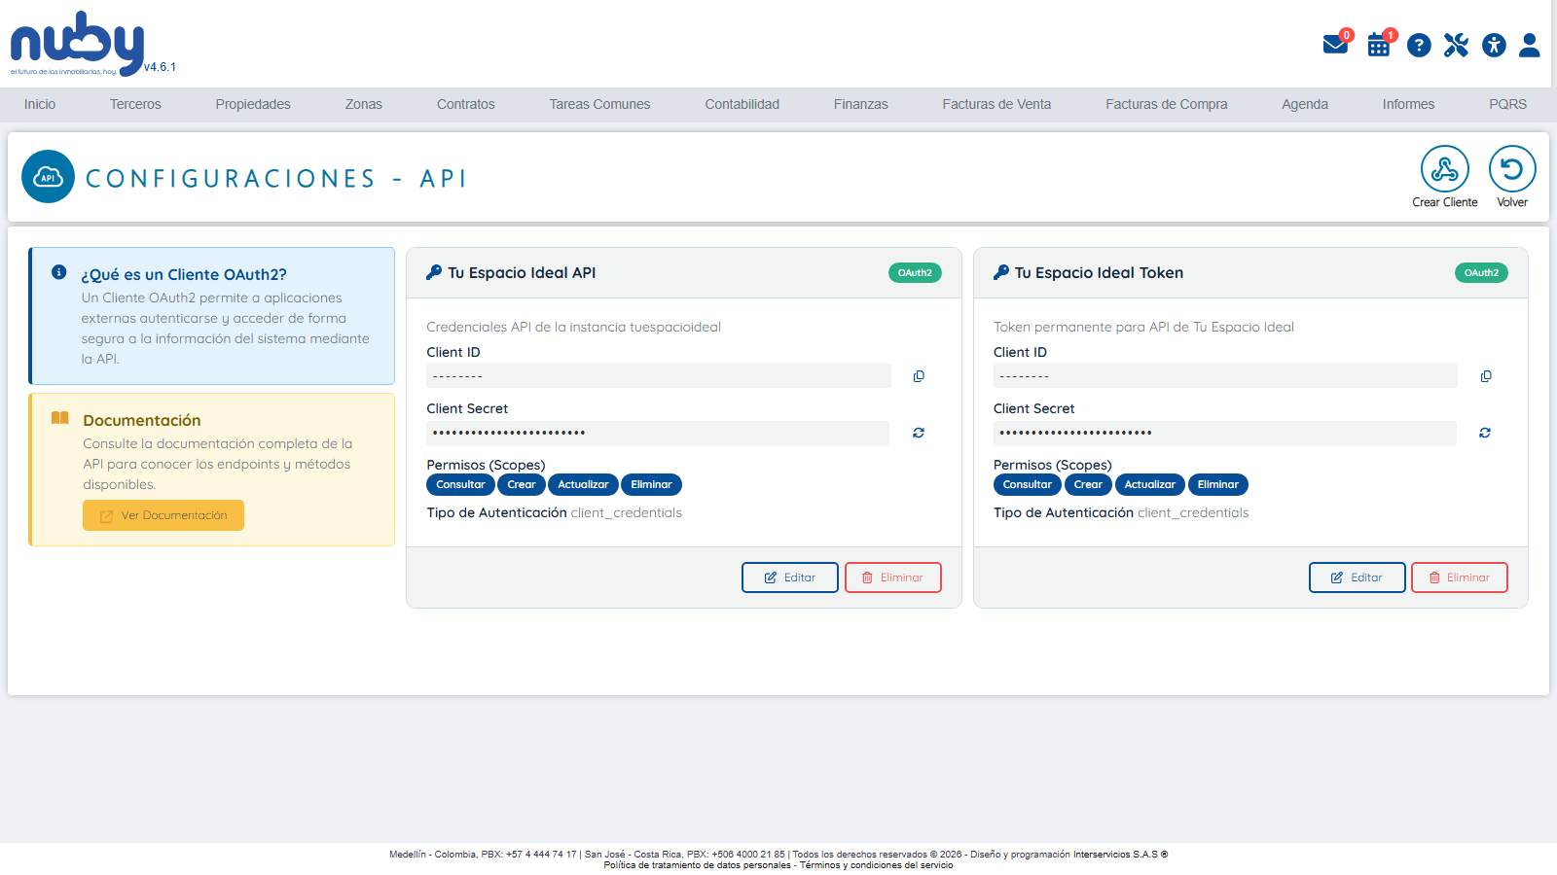Click the Ver Documentación button

click(x=163, y=515)
